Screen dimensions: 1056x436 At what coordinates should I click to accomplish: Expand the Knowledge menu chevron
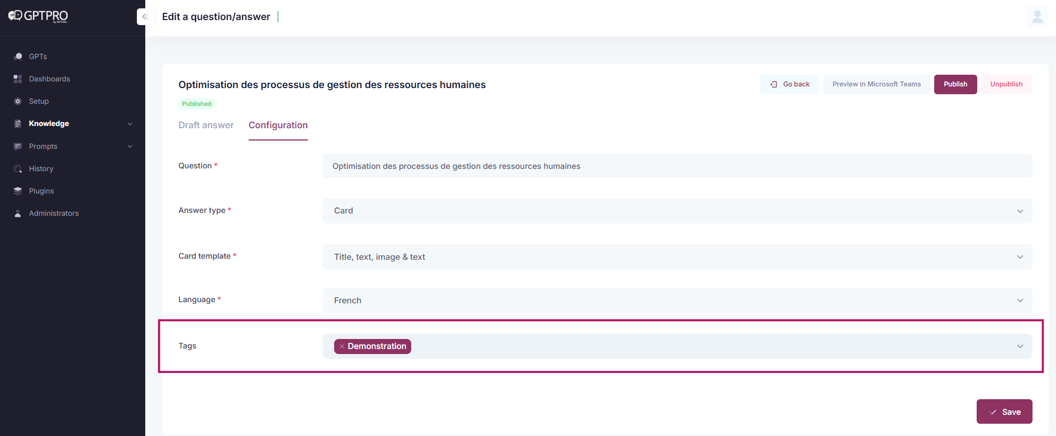[x=130, y=124]
